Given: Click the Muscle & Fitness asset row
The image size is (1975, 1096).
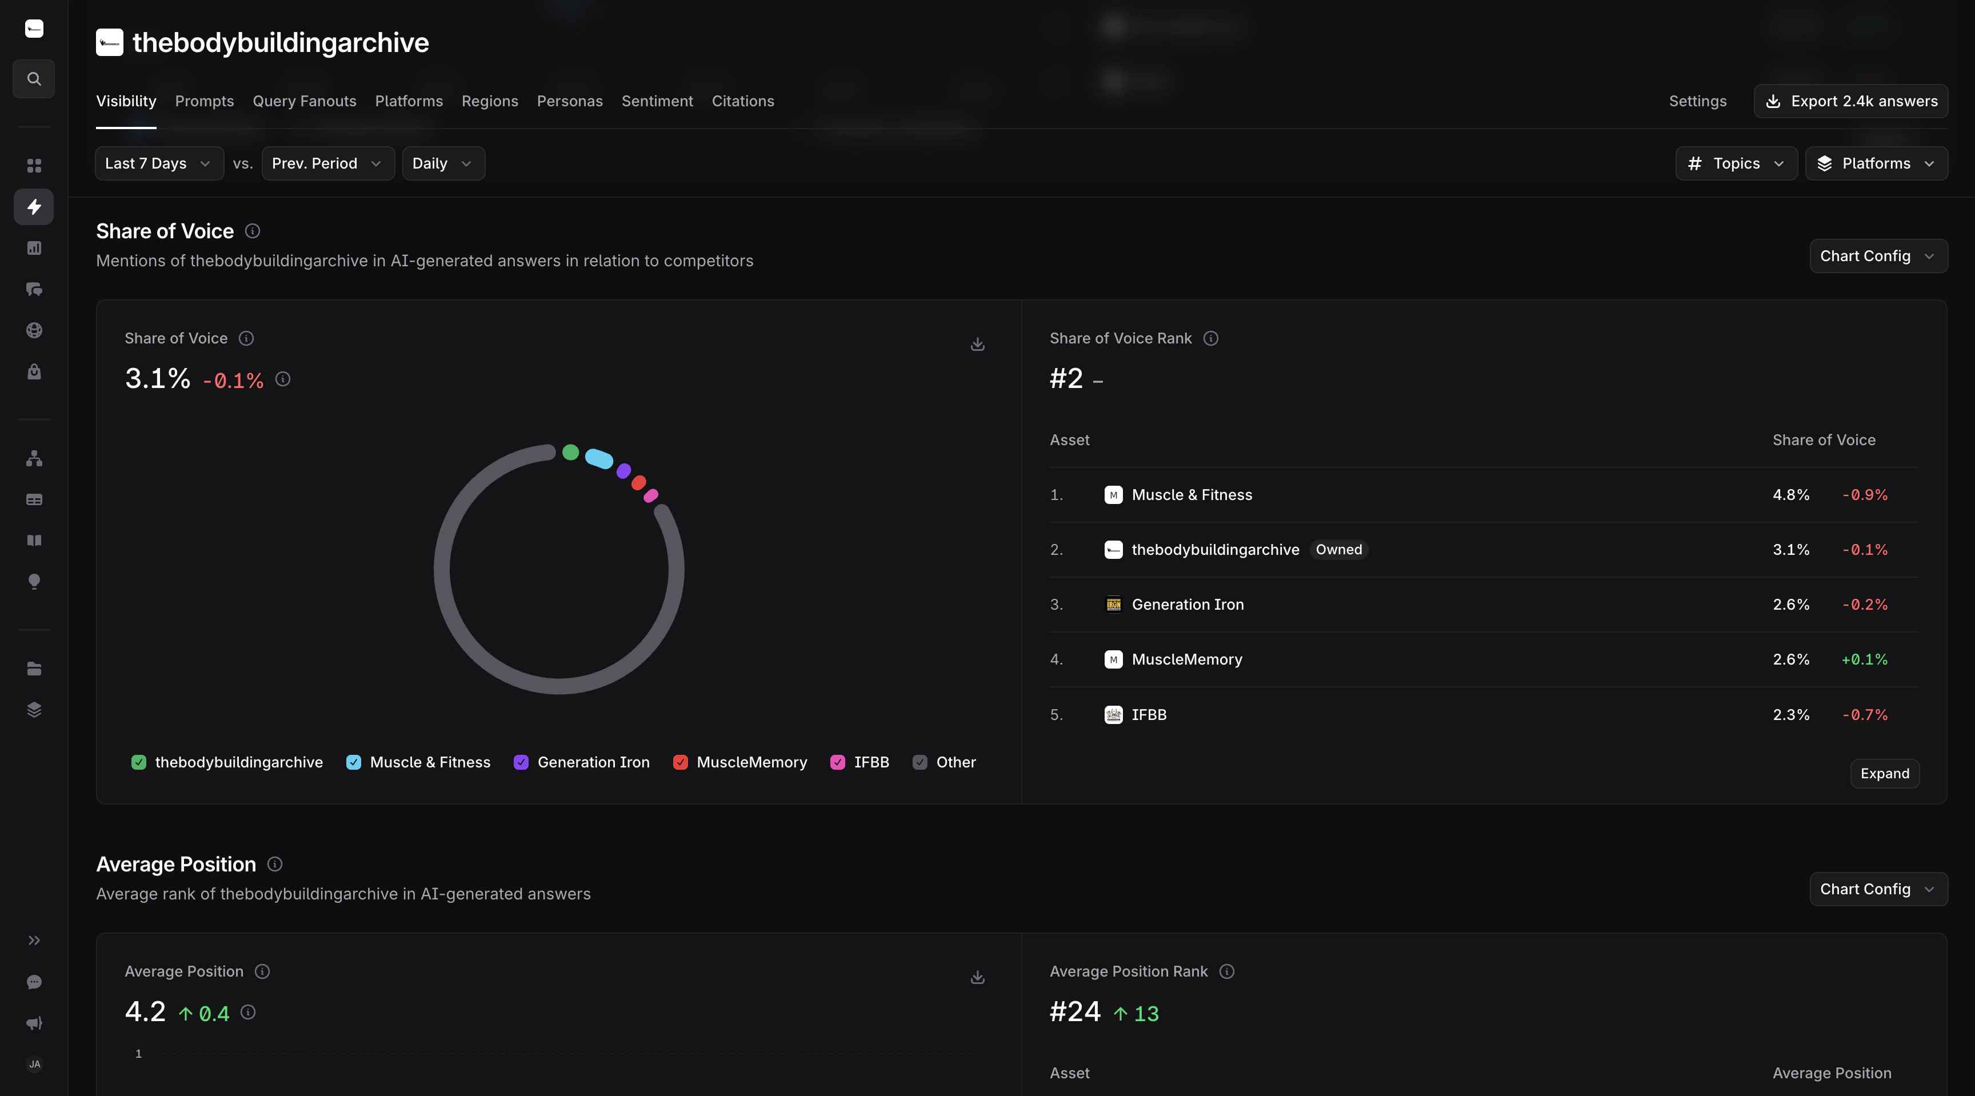Looking at the screenshot, I should [1484, 495].
